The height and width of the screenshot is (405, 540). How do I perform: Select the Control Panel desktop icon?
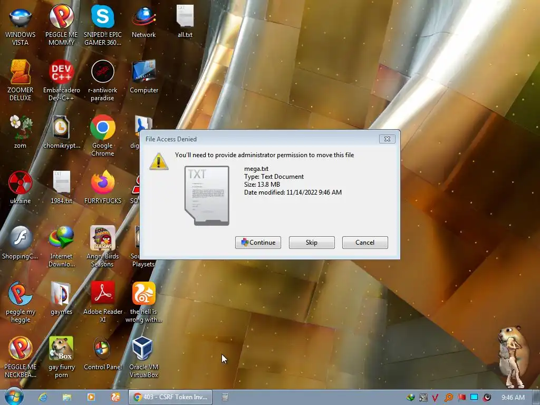click(103, 354)
